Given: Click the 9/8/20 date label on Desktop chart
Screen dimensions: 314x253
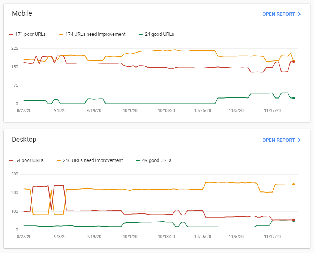Looking at the screenshot, I should pyautogui.click(x=60, y=237).
